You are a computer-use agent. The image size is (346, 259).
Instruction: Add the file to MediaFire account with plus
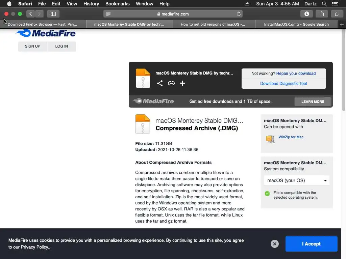coord(182,83)
